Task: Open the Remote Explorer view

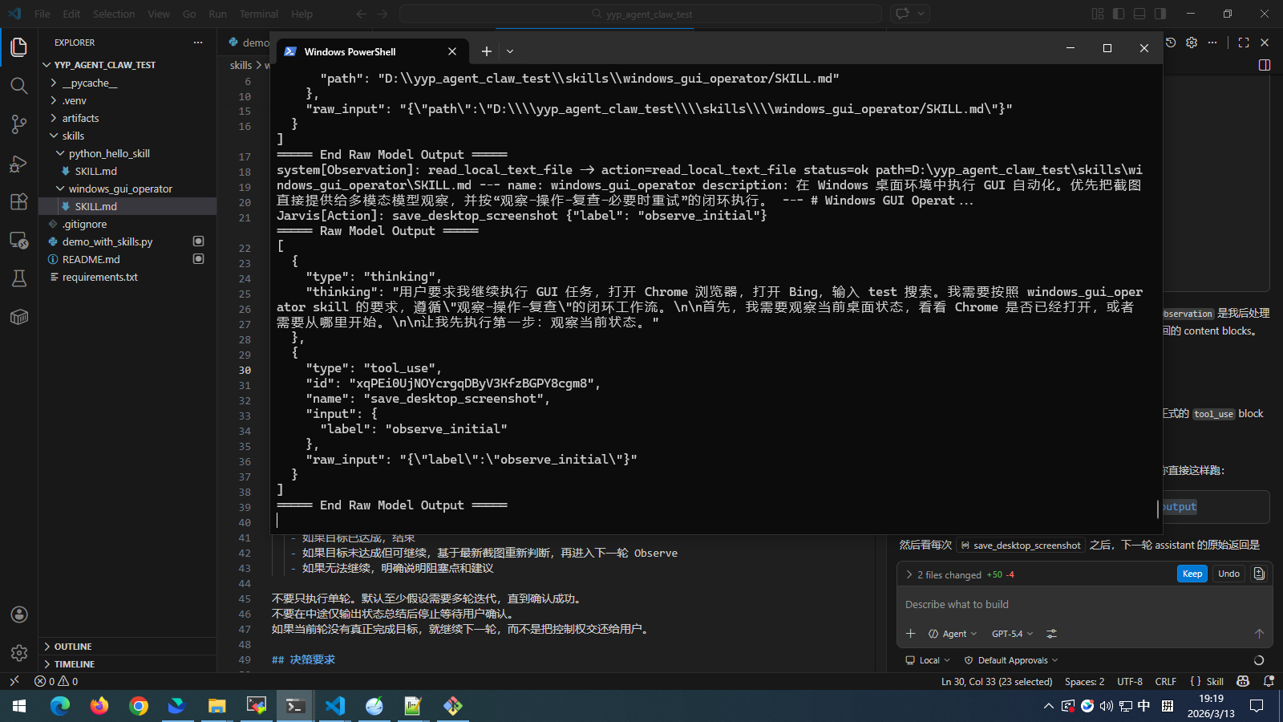Action: click(x=19, y=240)
